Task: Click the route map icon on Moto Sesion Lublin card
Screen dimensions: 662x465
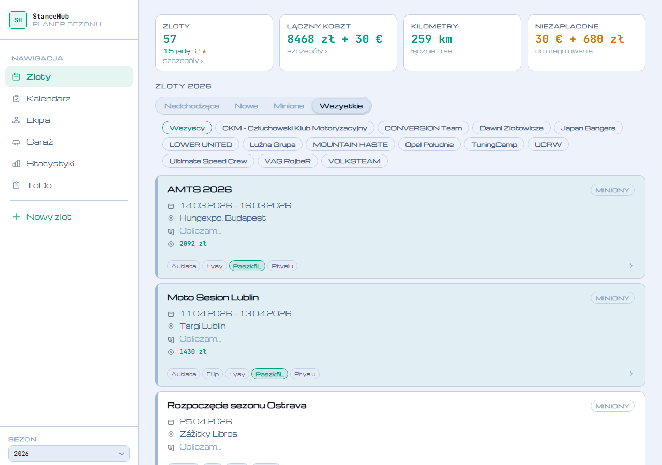Action: click(x=171, y=339)
